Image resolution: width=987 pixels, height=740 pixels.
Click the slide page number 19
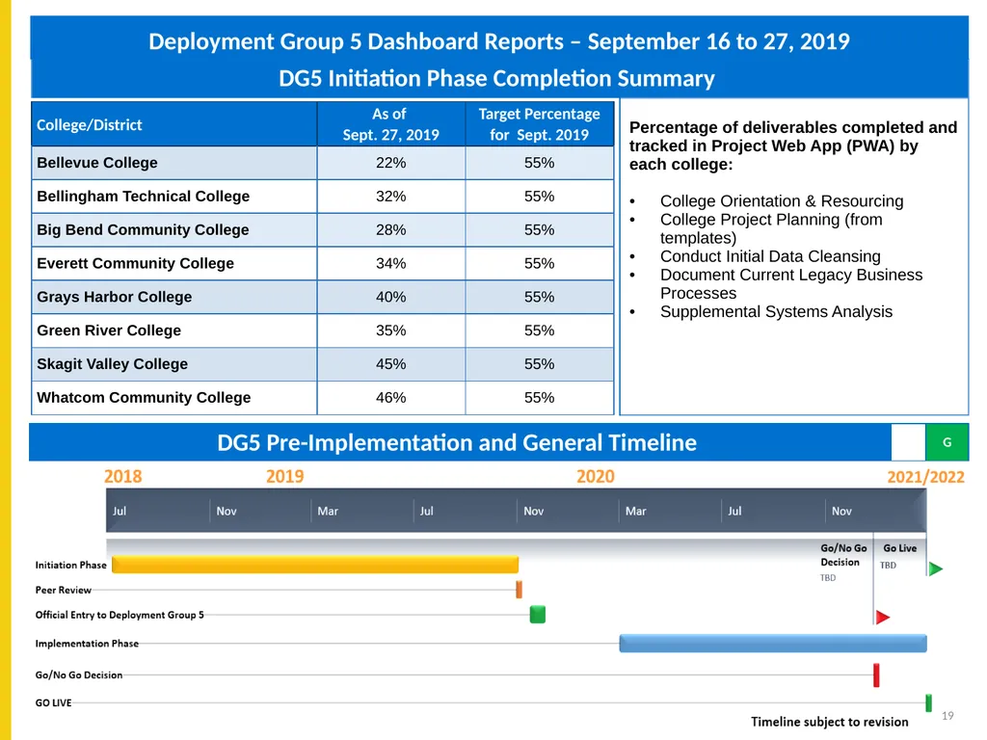pyautogui.click(x=947, y=716)
